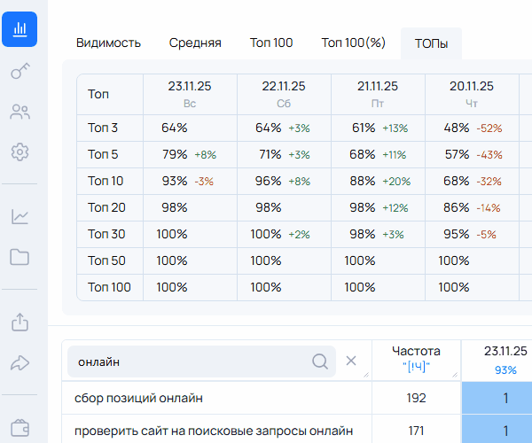Click the magnifier search icon
Image resolution: width=532 pixels, height=443 pixels.
click(x=320, y=361)
